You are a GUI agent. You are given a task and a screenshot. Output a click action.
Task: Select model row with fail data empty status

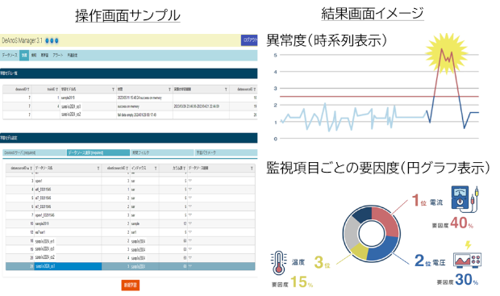(x=130, y=115)
